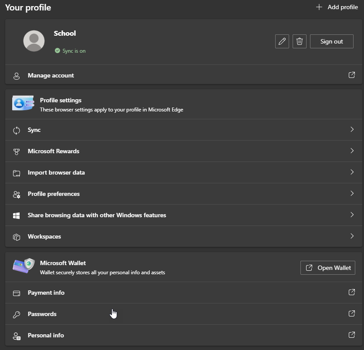The height and width of the screenshot is (350, 364).
Task: Open external link icon for Manage account
Action: pos(352,75)
